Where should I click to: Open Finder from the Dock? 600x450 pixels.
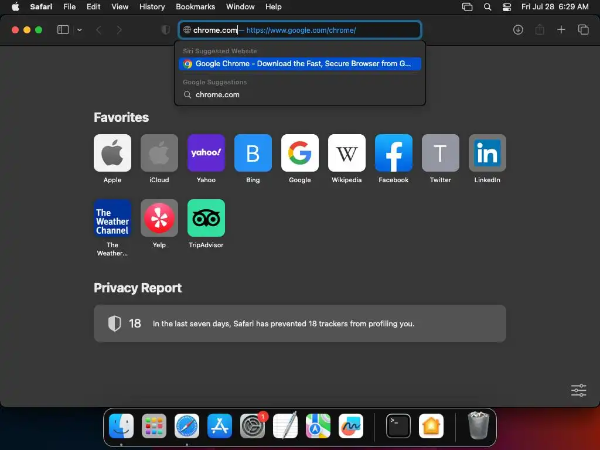click(x=121, y=426)
